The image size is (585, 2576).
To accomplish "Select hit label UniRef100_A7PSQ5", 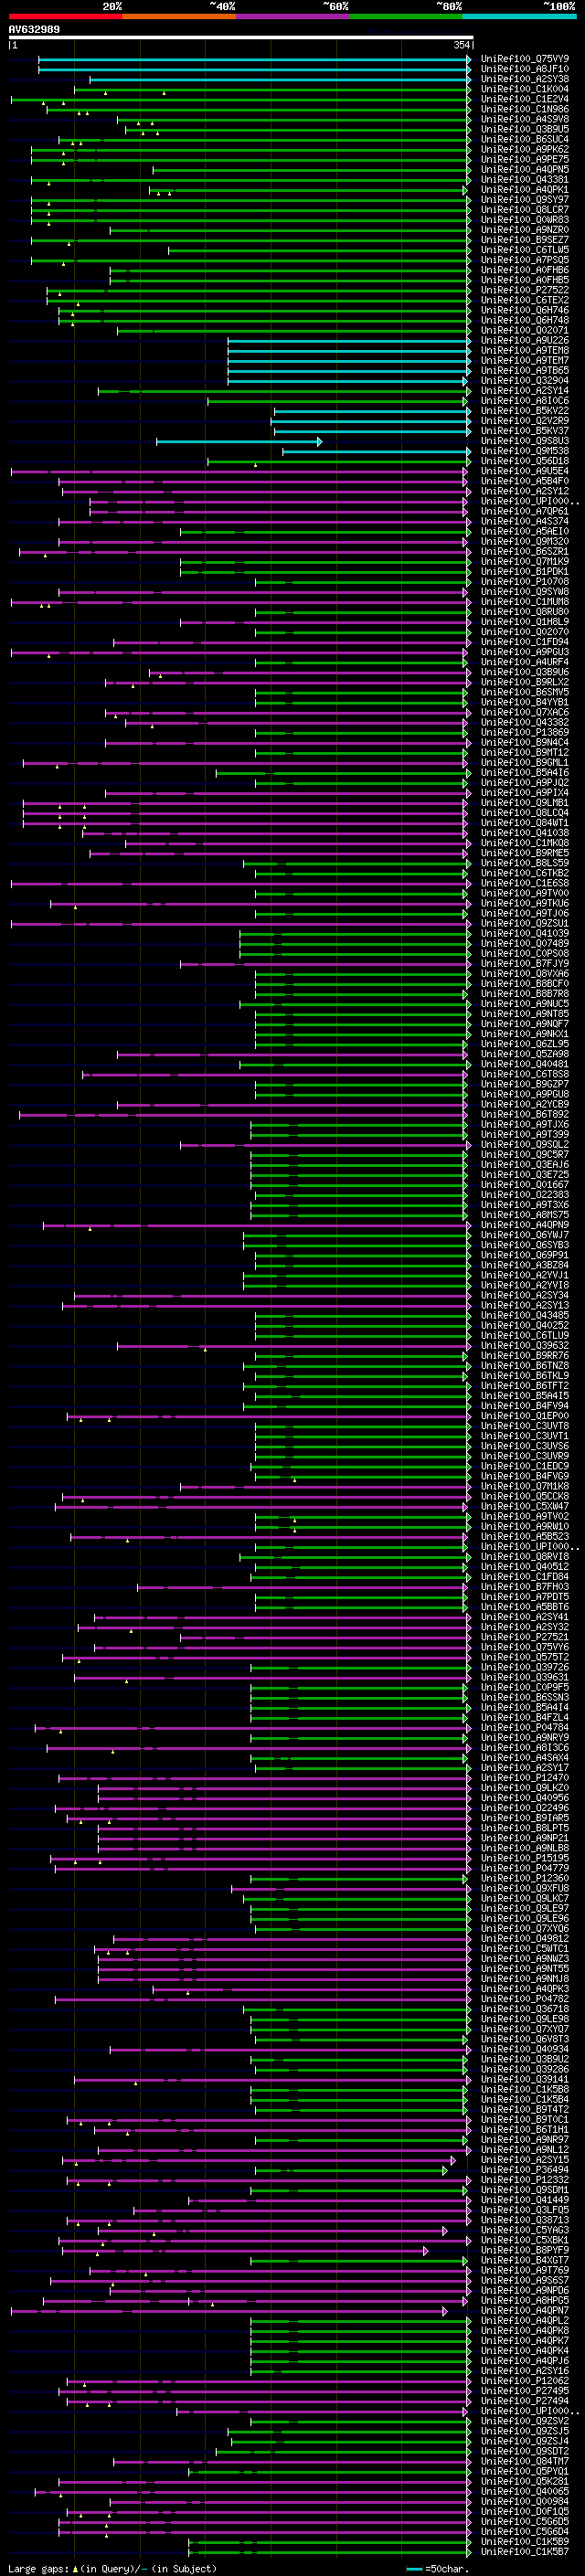I will click(x=525, y=260).
